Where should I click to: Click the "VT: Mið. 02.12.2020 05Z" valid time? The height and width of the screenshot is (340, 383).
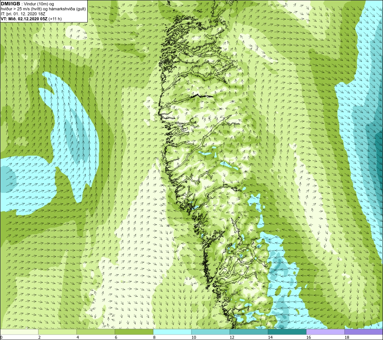pos(25,18)
